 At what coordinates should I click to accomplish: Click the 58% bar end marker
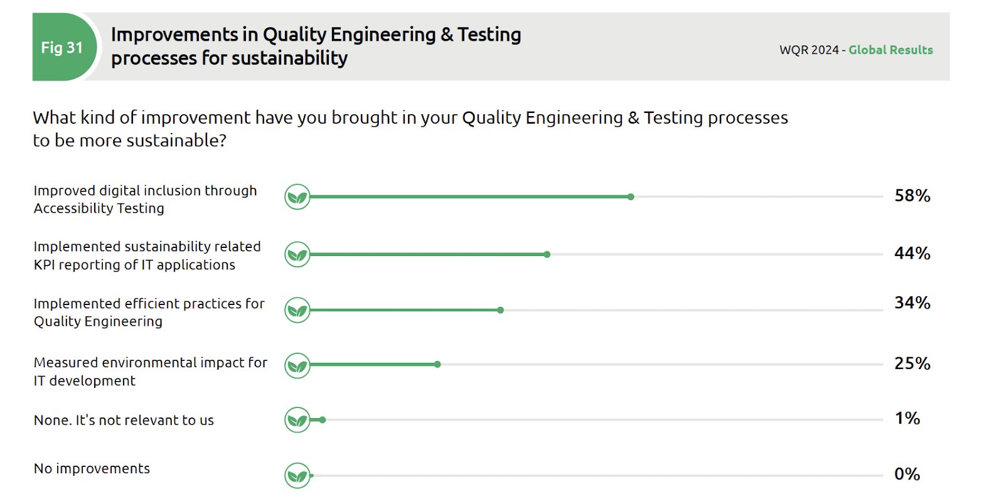(631, 197)
